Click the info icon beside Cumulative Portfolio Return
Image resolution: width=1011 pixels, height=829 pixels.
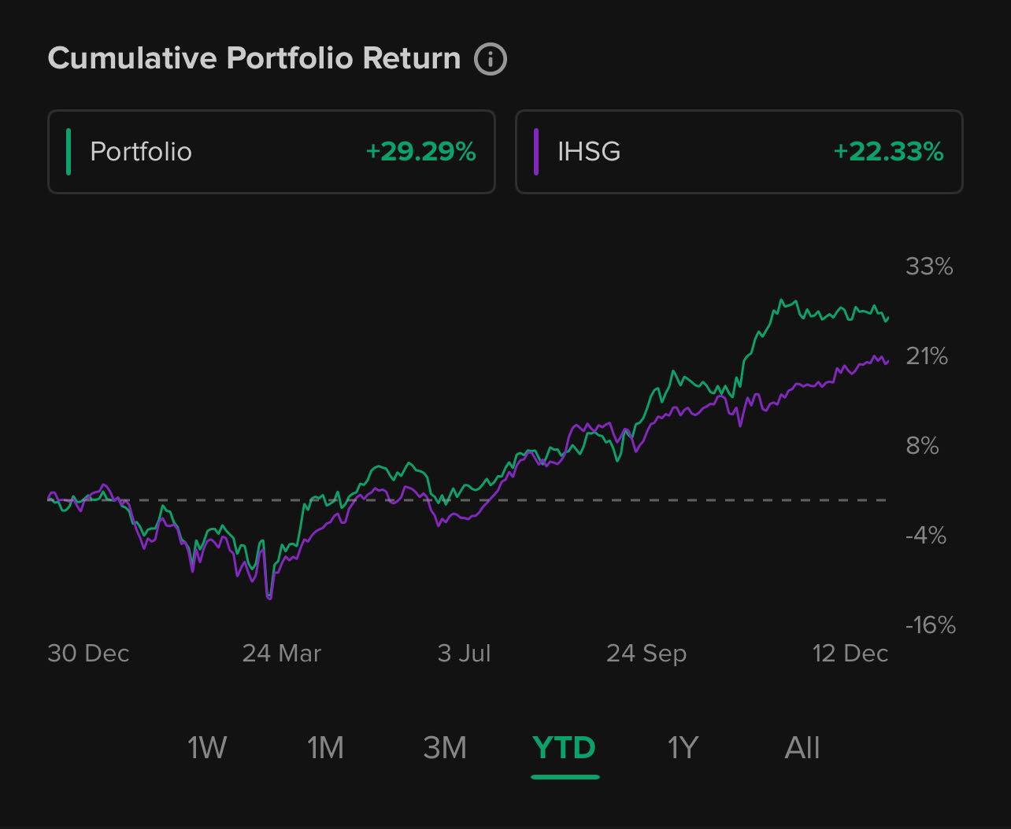491,59
